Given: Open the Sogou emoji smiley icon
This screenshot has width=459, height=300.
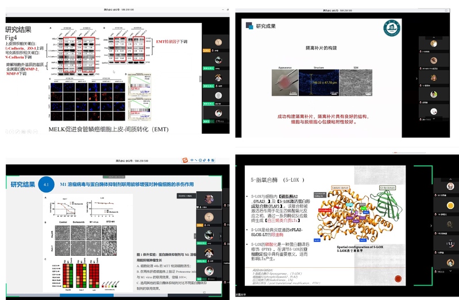Looking at the screenshot, I should pos(200,160).
